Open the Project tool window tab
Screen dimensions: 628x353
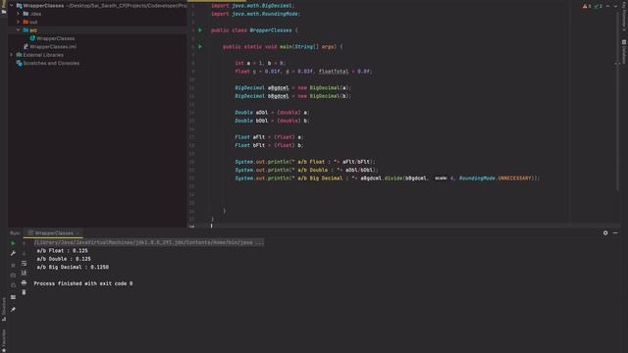click(x=4, y=7)
